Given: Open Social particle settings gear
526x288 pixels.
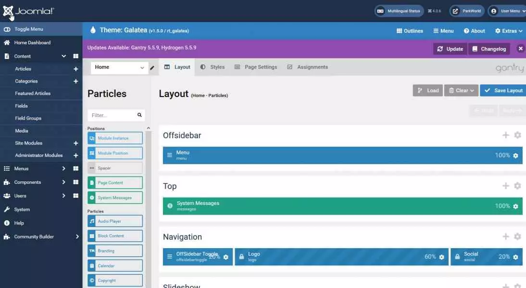Looking at the screenshot, I should [515, 257].
